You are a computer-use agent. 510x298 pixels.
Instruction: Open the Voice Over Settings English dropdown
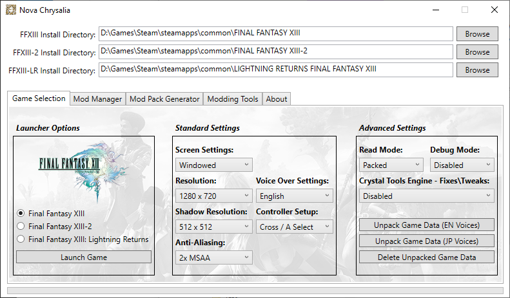pyautogui.click(x=295, y=196)
